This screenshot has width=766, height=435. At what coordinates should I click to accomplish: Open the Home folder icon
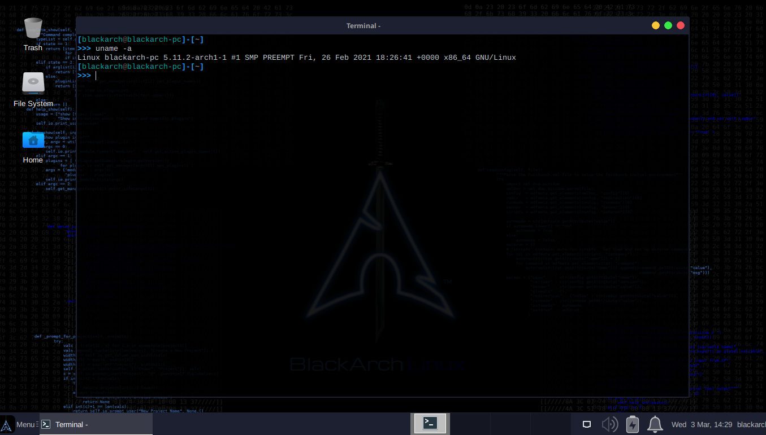click(33, 140)
